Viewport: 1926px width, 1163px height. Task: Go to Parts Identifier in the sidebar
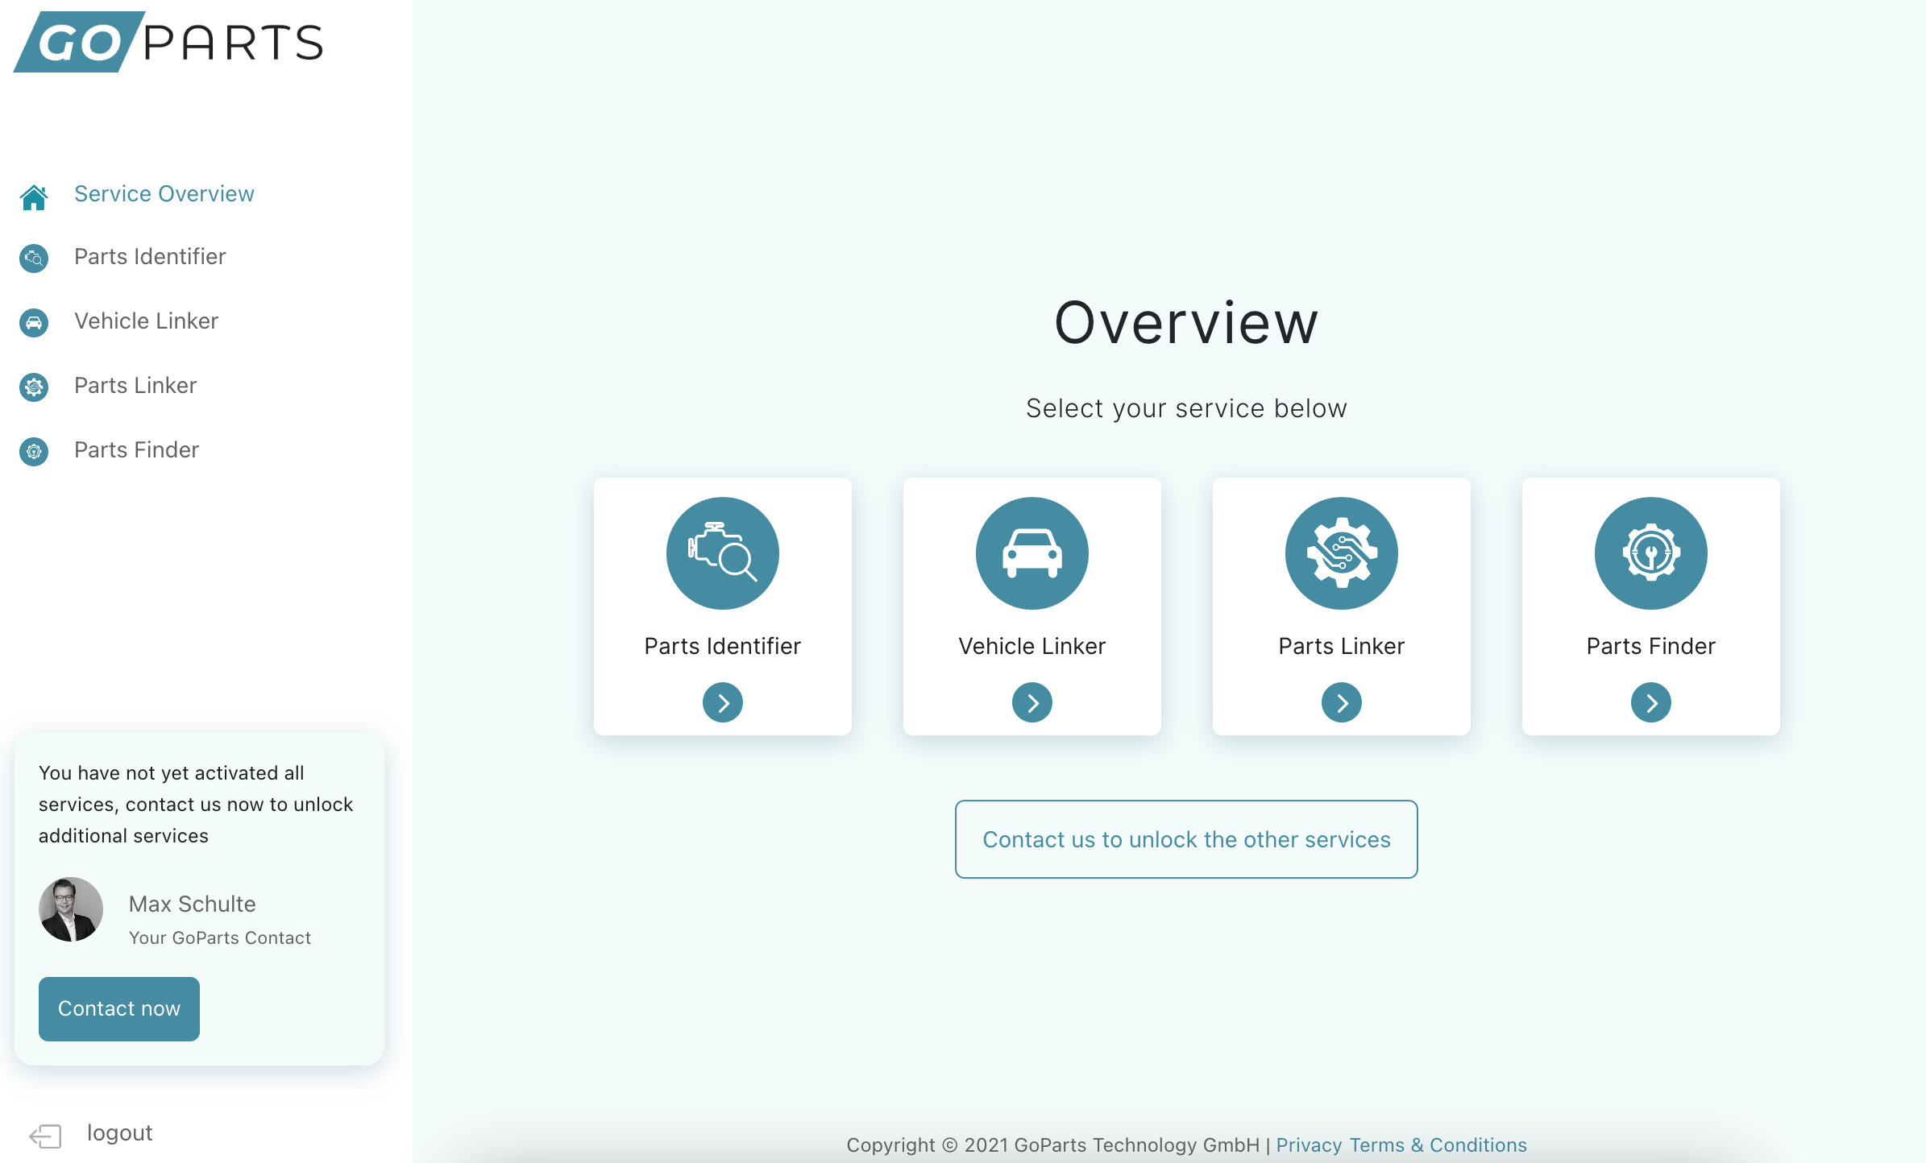pyautogui.click(x=150, y=256)
